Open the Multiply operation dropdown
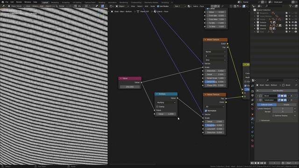The width and height of the screenshot is (299, 168). (166, 103)
